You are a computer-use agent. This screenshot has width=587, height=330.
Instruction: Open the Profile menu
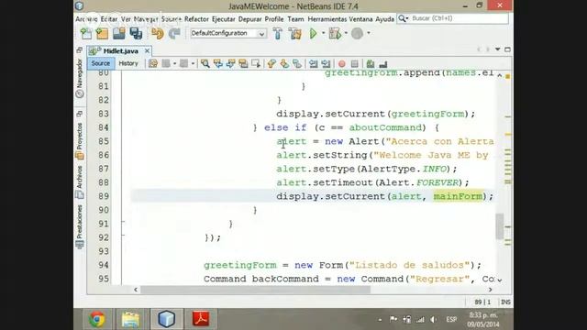[x=274, y=19]
